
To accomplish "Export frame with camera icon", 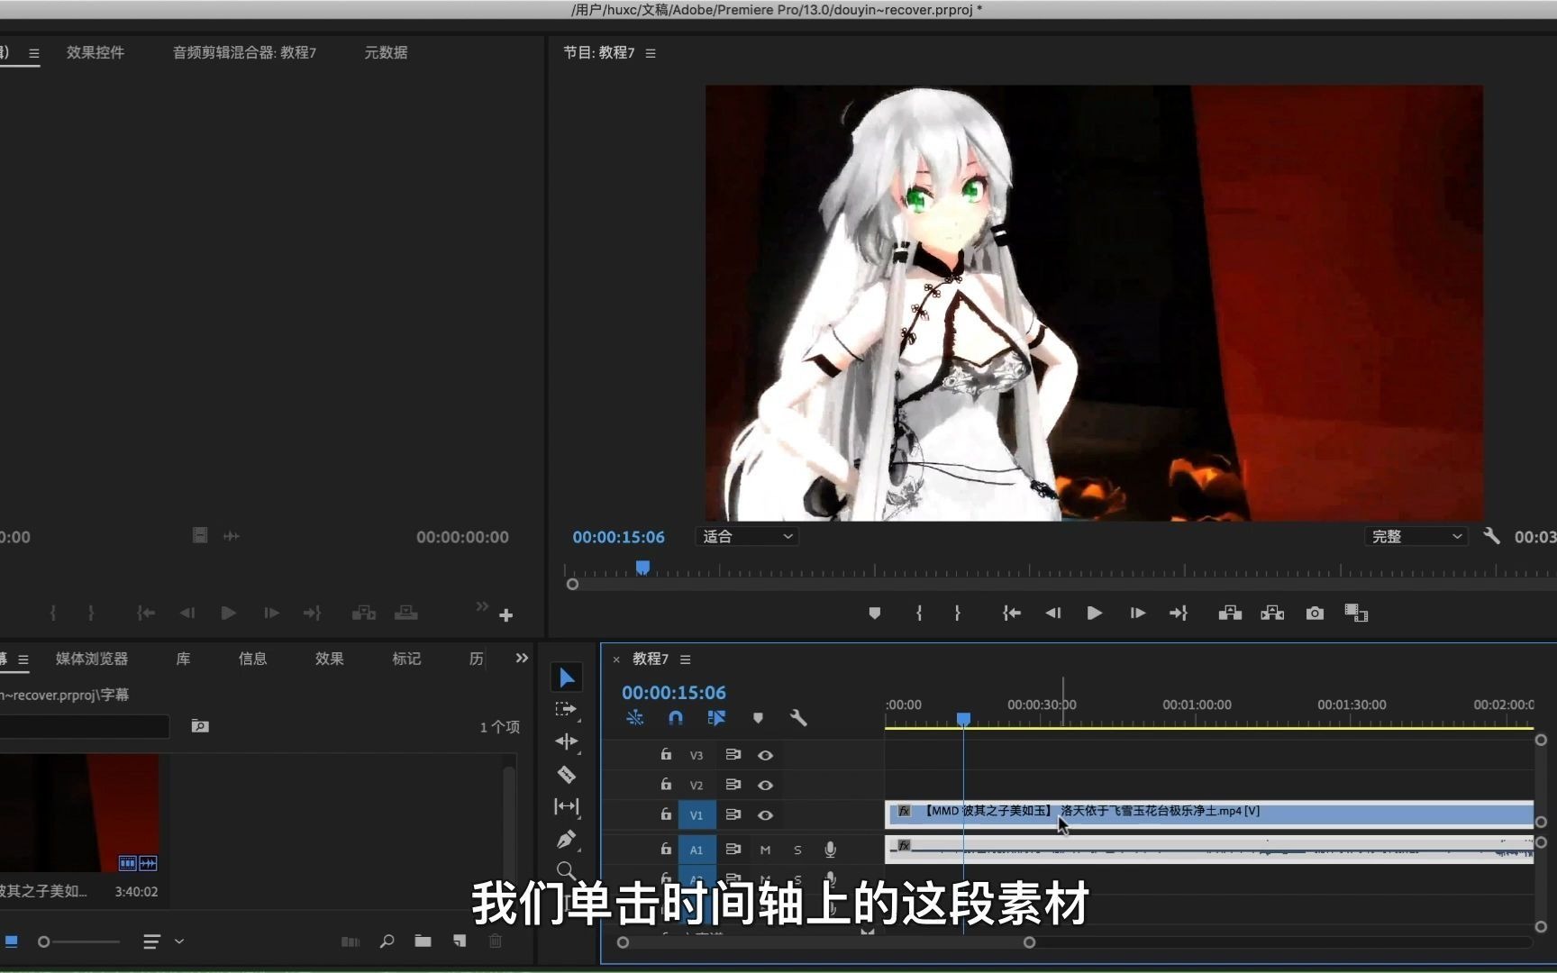I will (x=1315, y=614).
